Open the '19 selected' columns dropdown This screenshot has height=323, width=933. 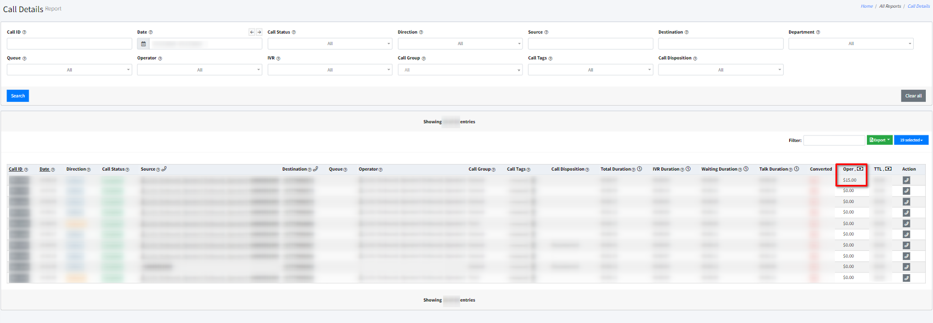tap(911, 140)
